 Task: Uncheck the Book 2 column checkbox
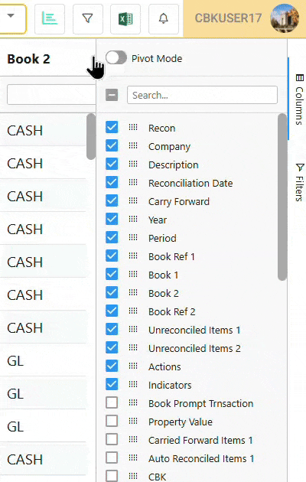pyautogui.click(x=112, y=292)
